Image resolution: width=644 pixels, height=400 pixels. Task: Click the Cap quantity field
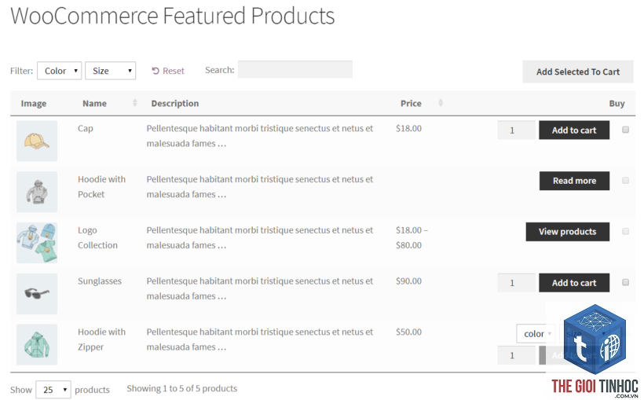click(x=516, y=130)
